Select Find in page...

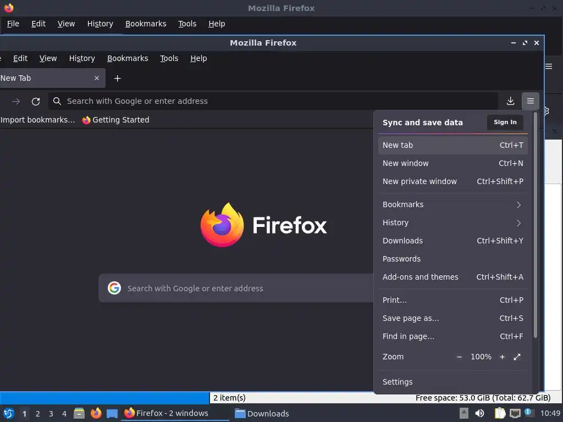point(453,336)
